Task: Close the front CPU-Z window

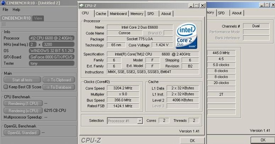Action: point(203,6)
